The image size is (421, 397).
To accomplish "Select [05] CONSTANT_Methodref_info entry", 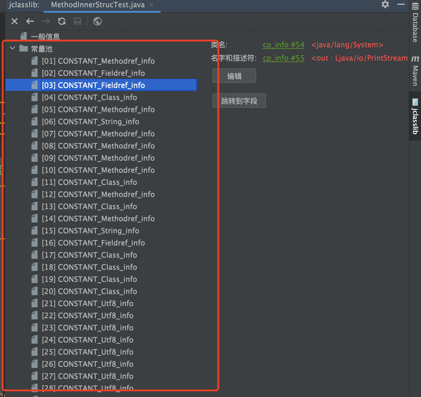I will pyautogui.click(x=98, y=109).
